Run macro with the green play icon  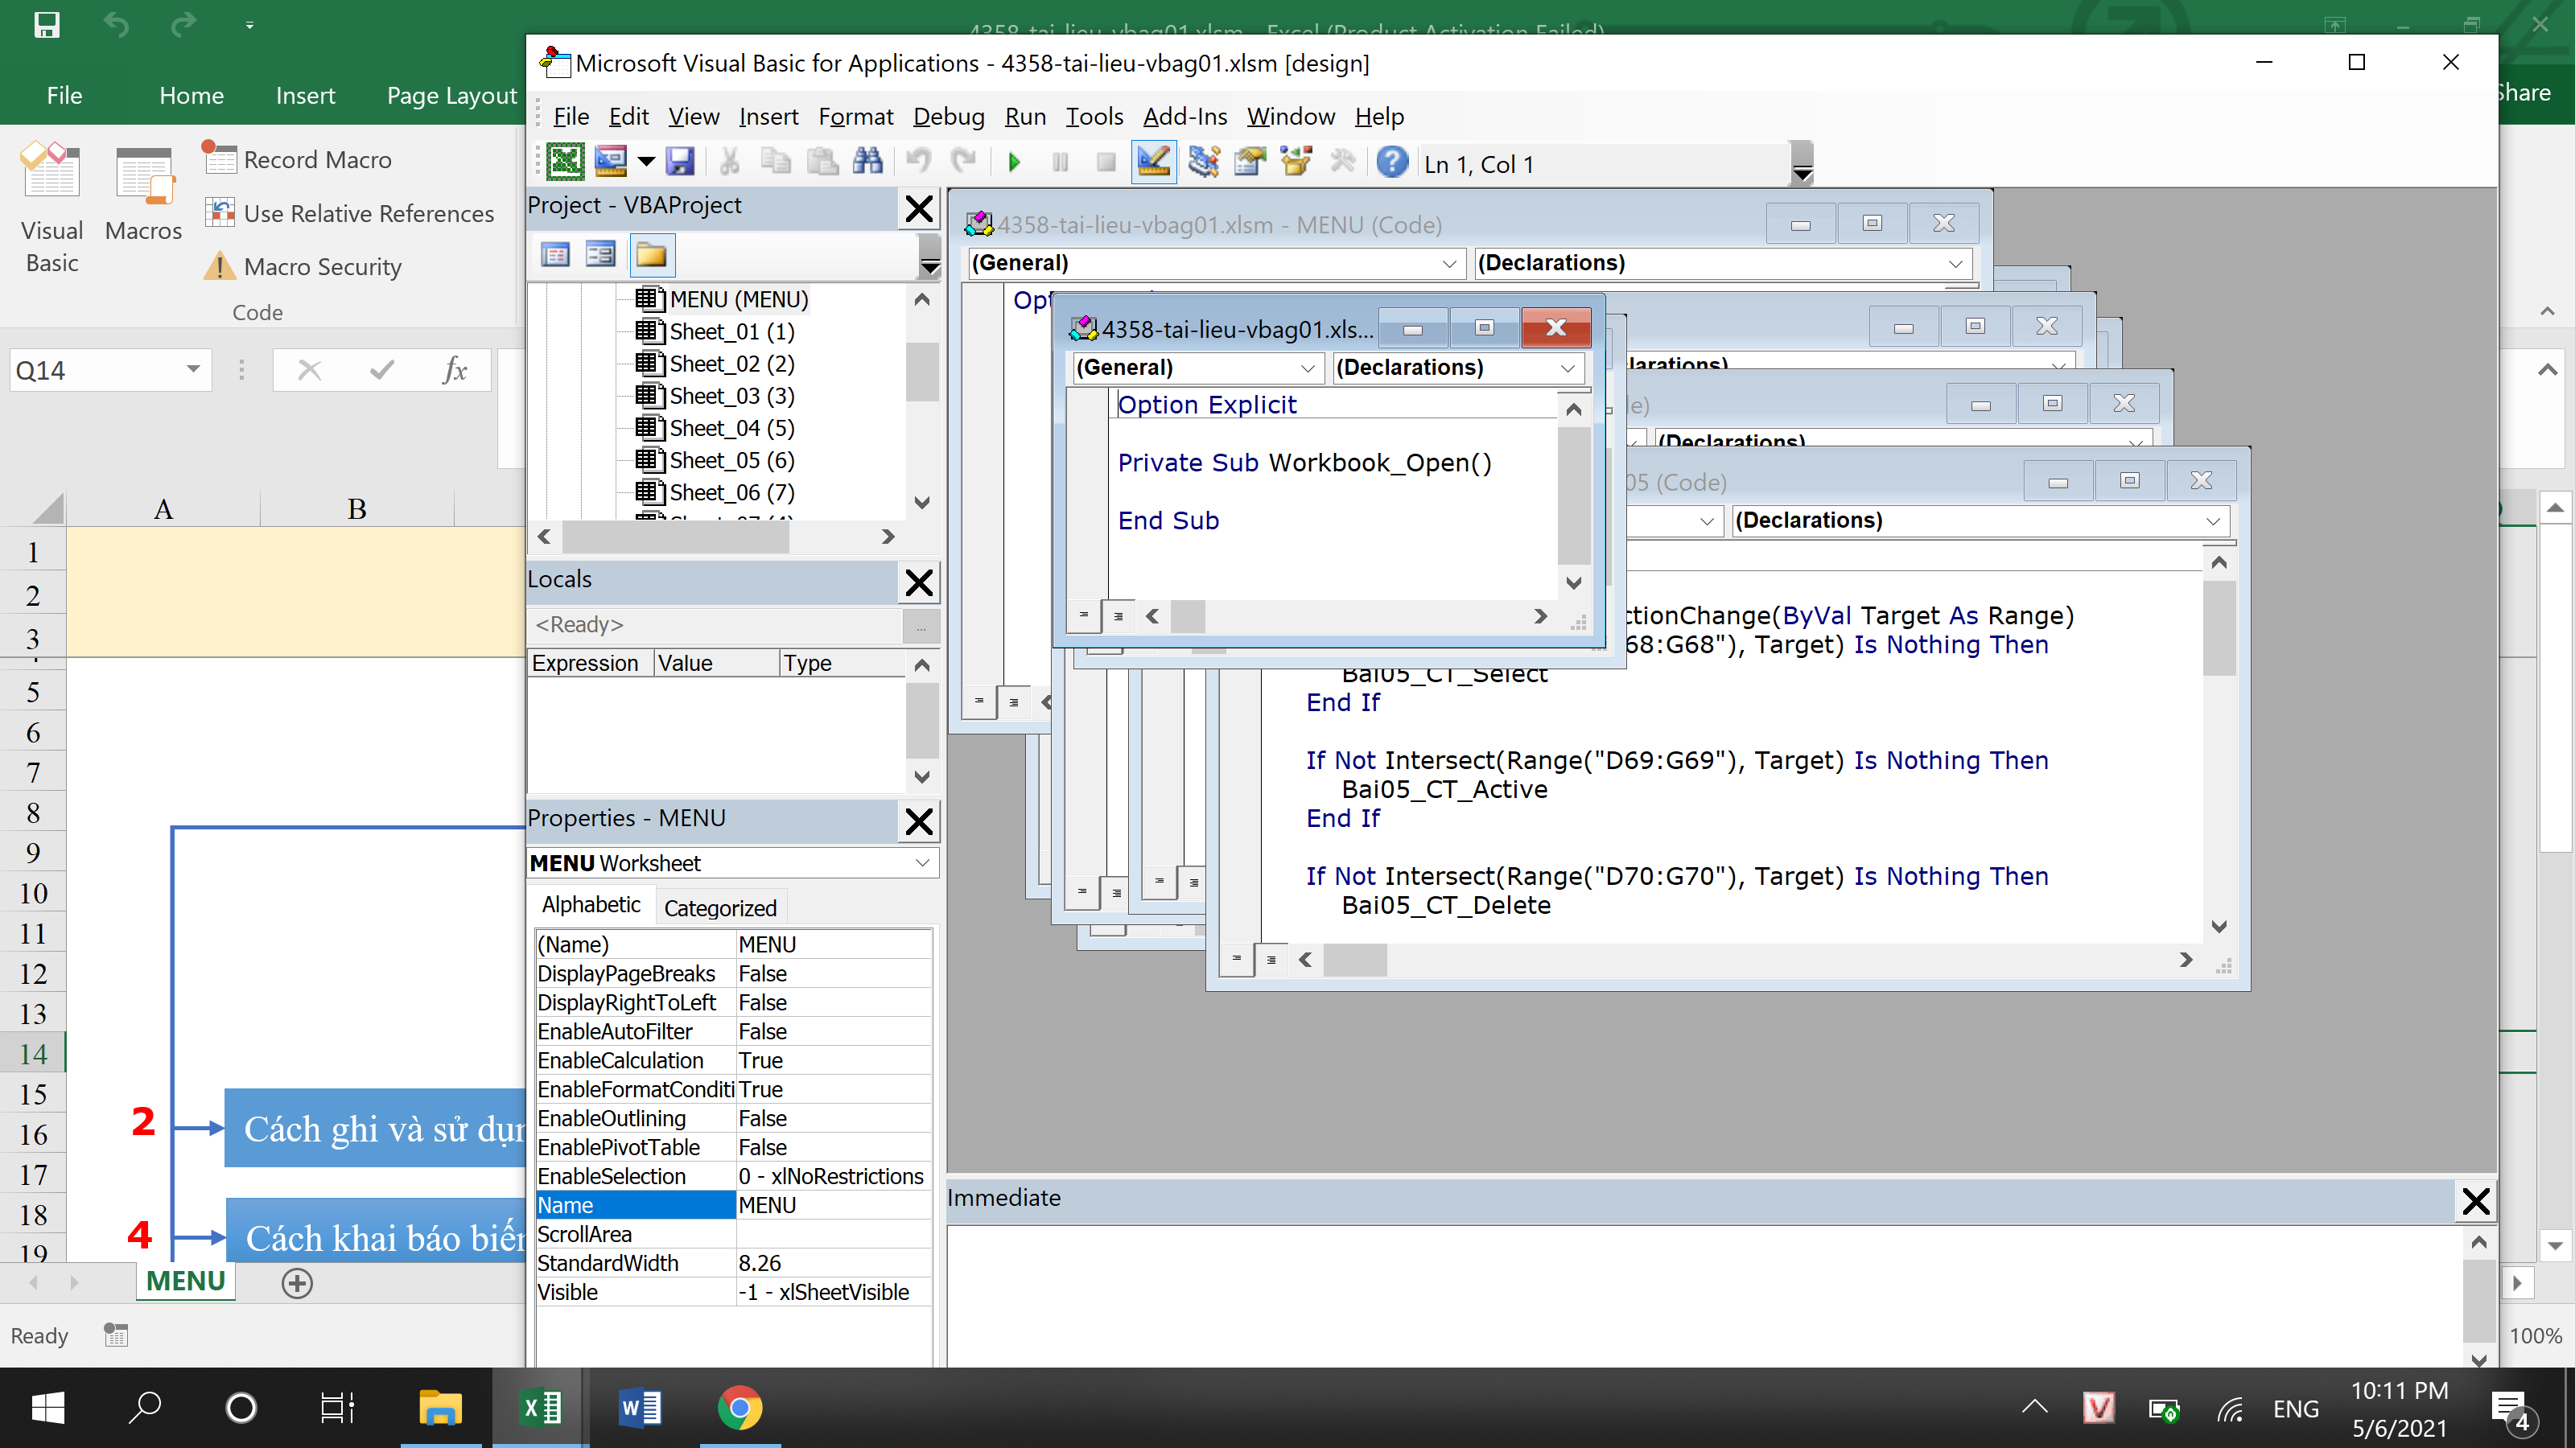[1015, 162]
